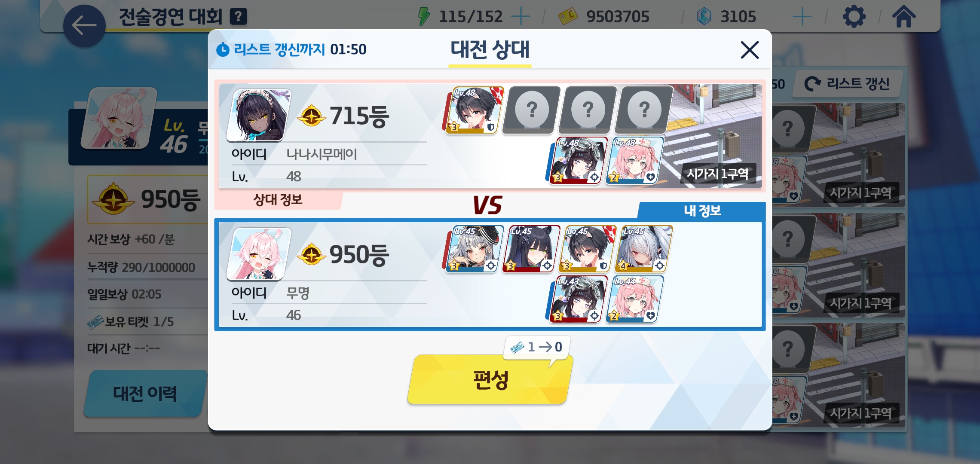Viewport: 980px width, 464px height.
Task: Select opponent's Lv.48 goggles special character
Action: pyautogui.click(x=577, y=160)
